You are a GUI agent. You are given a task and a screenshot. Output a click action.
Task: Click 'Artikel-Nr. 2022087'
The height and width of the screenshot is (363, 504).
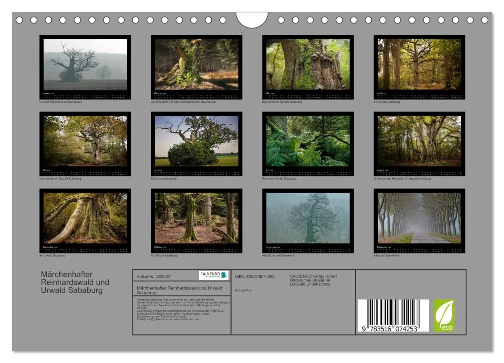pyautogui.click(x=154, y=277)
